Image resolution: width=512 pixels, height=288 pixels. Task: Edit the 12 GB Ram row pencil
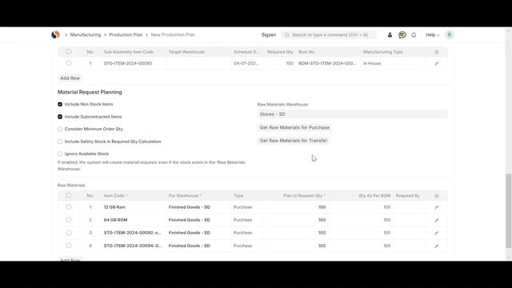point(437,207)
